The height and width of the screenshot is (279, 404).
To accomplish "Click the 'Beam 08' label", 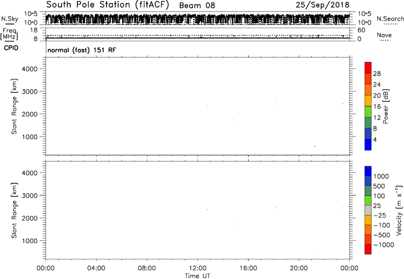I will (197, 6).
